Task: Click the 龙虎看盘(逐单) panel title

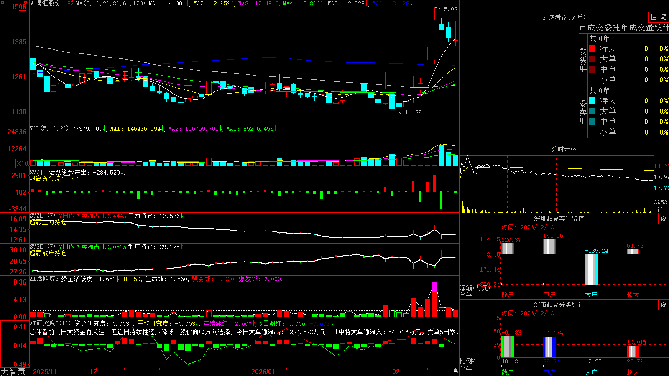Action: [x=564, y=17]
